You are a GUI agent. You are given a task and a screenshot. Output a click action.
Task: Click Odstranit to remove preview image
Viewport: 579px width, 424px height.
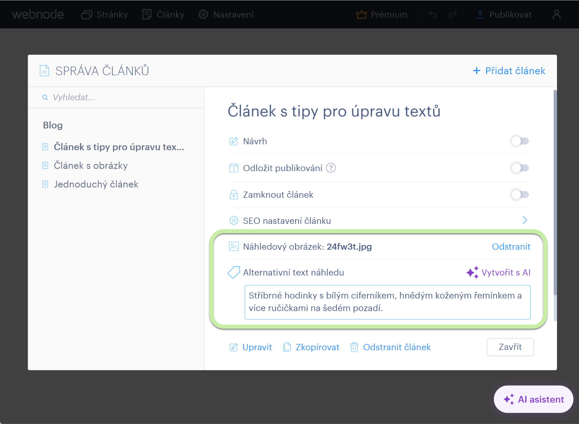pos(511,247)
